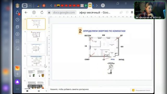
Task: Click the page title эфир месячный
Action: [95, 13]
